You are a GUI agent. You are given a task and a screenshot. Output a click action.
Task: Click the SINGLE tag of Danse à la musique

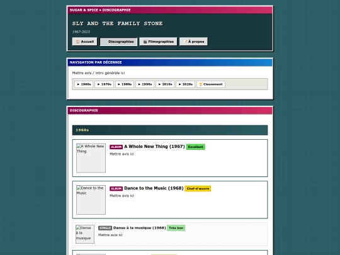[x=105, y=228]
